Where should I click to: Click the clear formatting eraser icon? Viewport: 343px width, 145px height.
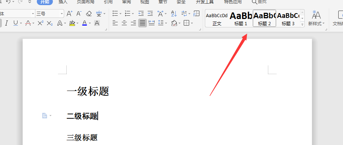[x=89, y=14]
